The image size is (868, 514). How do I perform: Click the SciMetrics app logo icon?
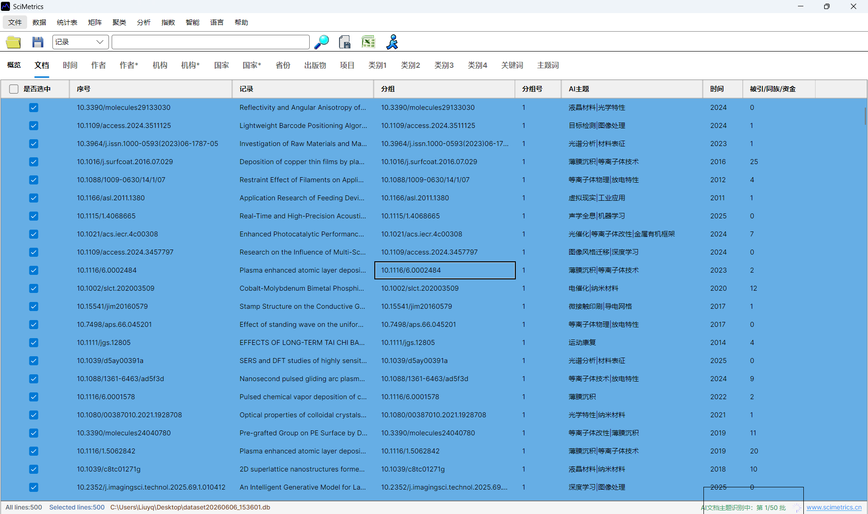pos(6,6)
